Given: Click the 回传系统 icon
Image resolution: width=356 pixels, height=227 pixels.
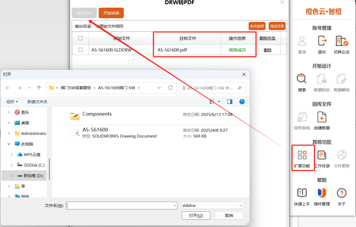Looking at the screenshot, I should point(302,117).
